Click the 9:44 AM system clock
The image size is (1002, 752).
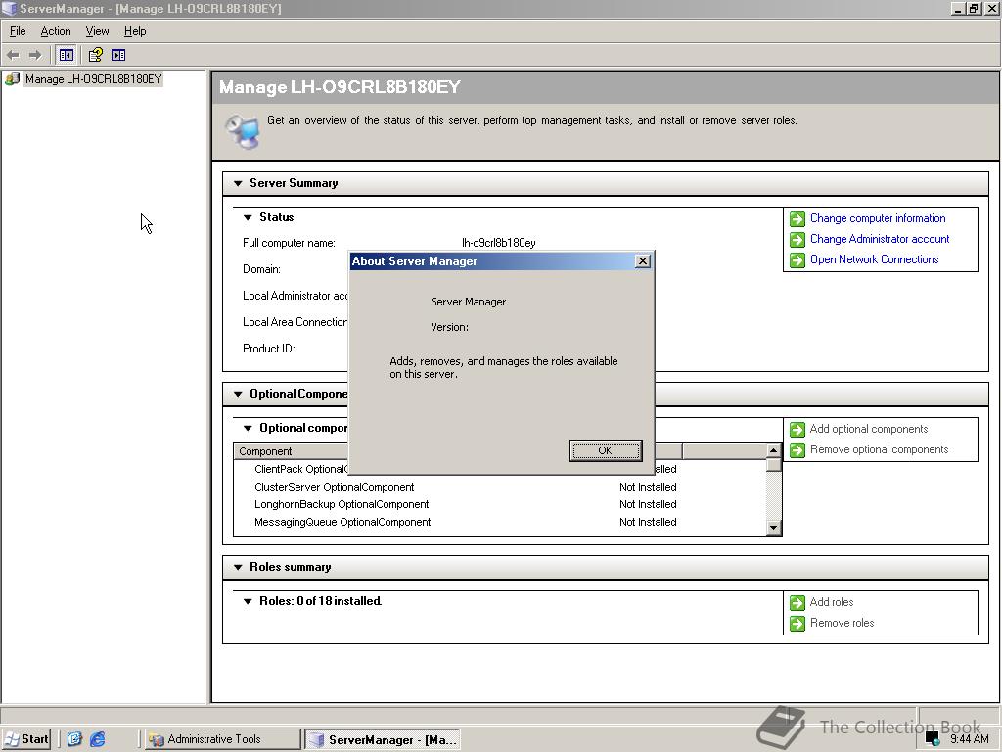tap(970, 739)
